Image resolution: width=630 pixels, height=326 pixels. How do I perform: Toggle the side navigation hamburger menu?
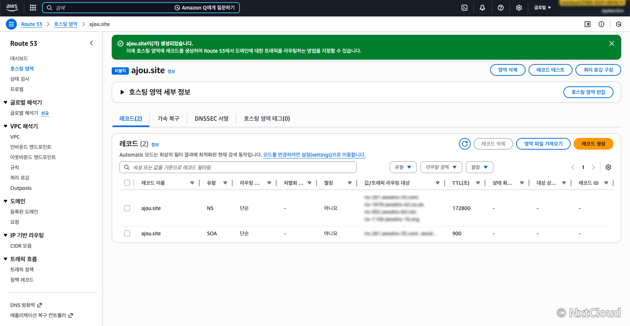point(11,24)
